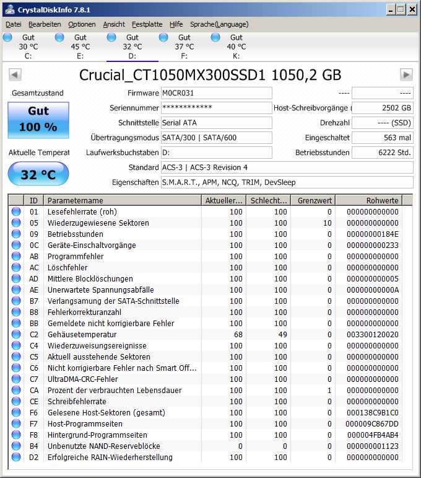Viewport: 421px width, 478px height.
Task: Click status icon of Unbenutzte NAND-Reserveblöcke row
Action: click(x=16, y=446)
